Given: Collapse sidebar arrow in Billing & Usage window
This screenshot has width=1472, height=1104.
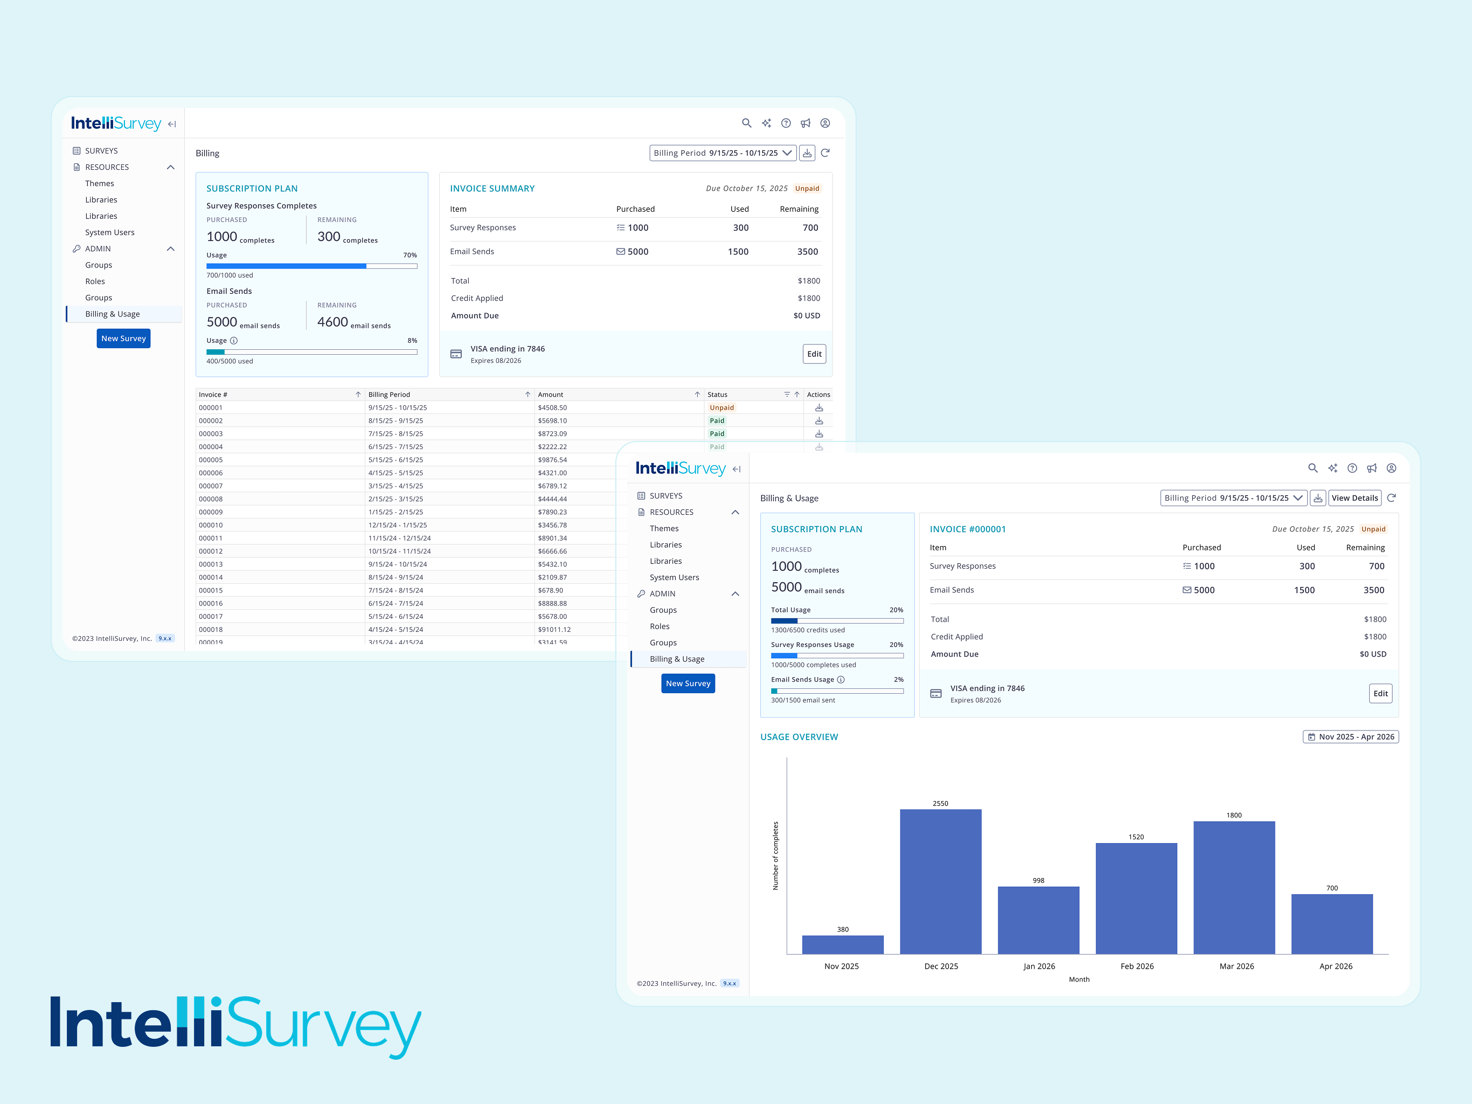Looking at the screenshot, I should click(737, 469).
